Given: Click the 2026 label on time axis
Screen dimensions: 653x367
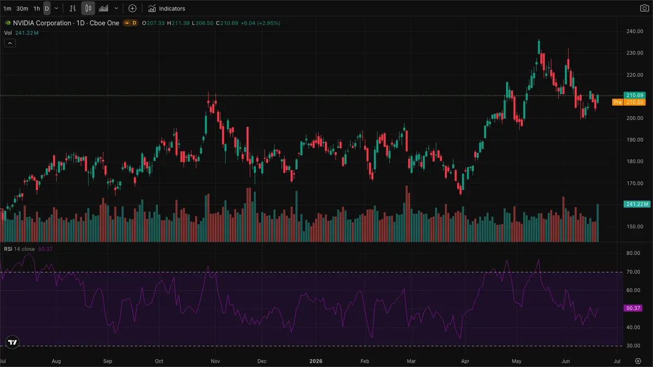Looking at the screenshot, I should pos(316,360).
